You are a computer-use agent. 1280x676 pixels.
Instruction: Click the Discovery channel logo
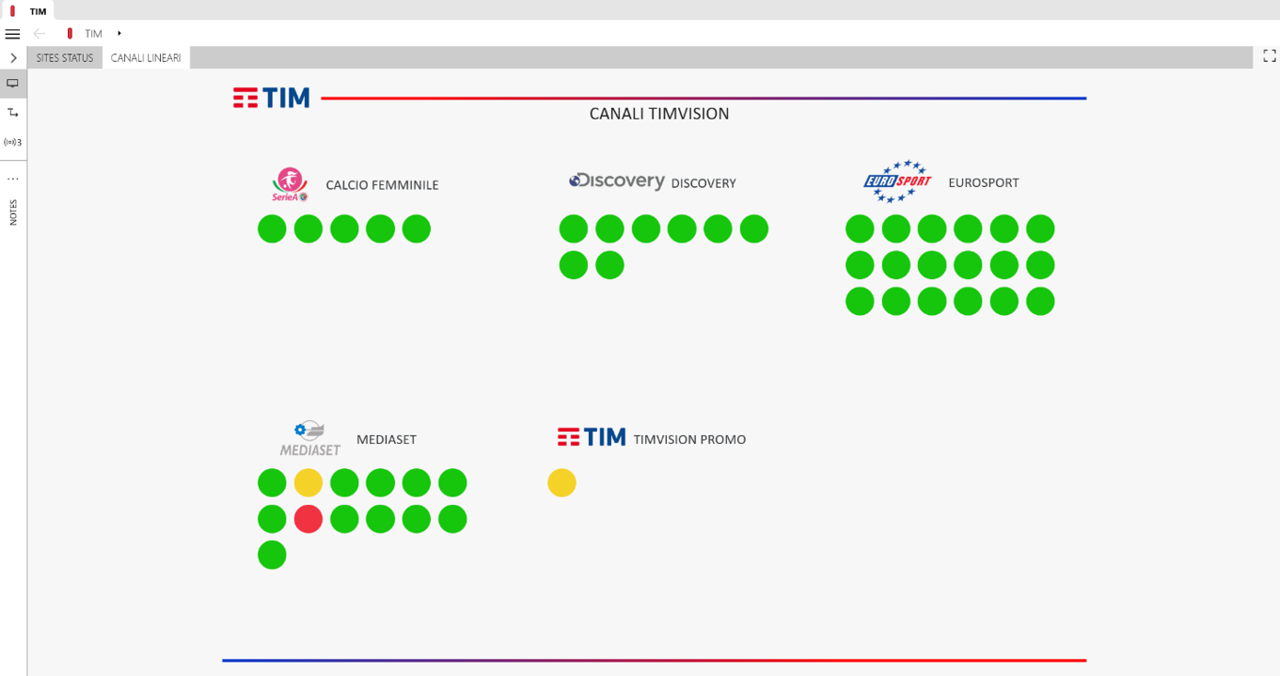617,181
